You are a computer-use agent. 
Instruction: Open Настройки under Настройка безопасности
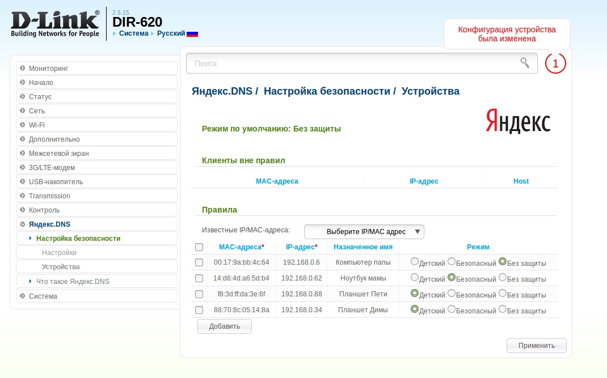coord(59,253)
